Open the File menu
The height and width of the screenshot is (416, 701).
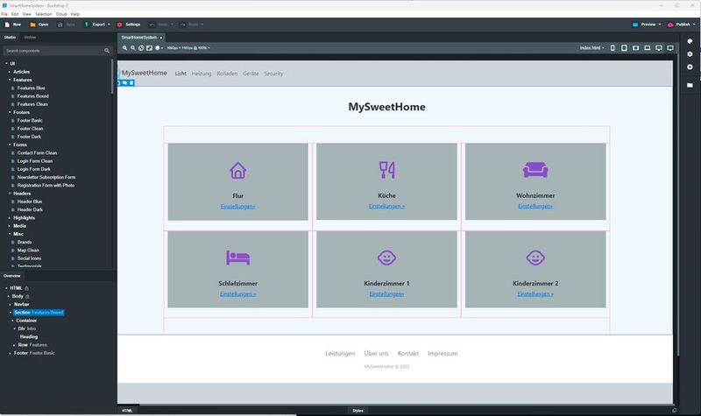[4, 14]
